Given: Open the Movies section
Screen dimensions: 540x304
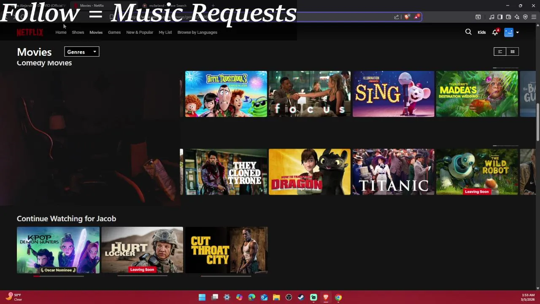Looking at the screenshot, I should click(x=96, y=32).
